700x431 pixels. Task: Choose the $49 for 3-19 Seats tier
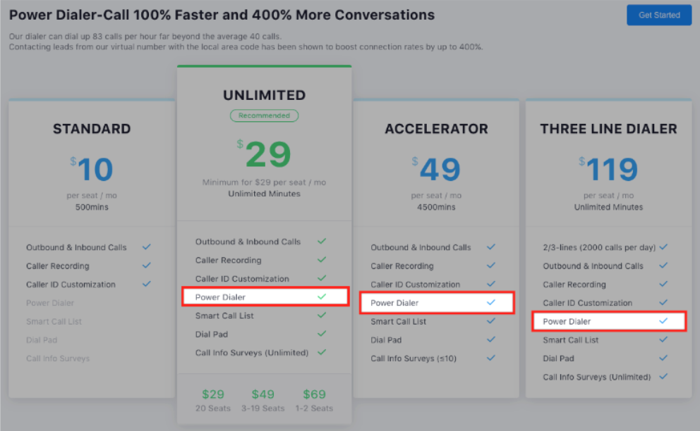click(264, 399)
